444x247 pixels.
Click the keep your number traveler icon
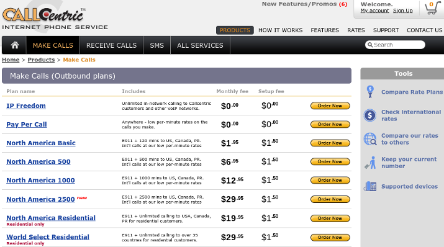370,163
